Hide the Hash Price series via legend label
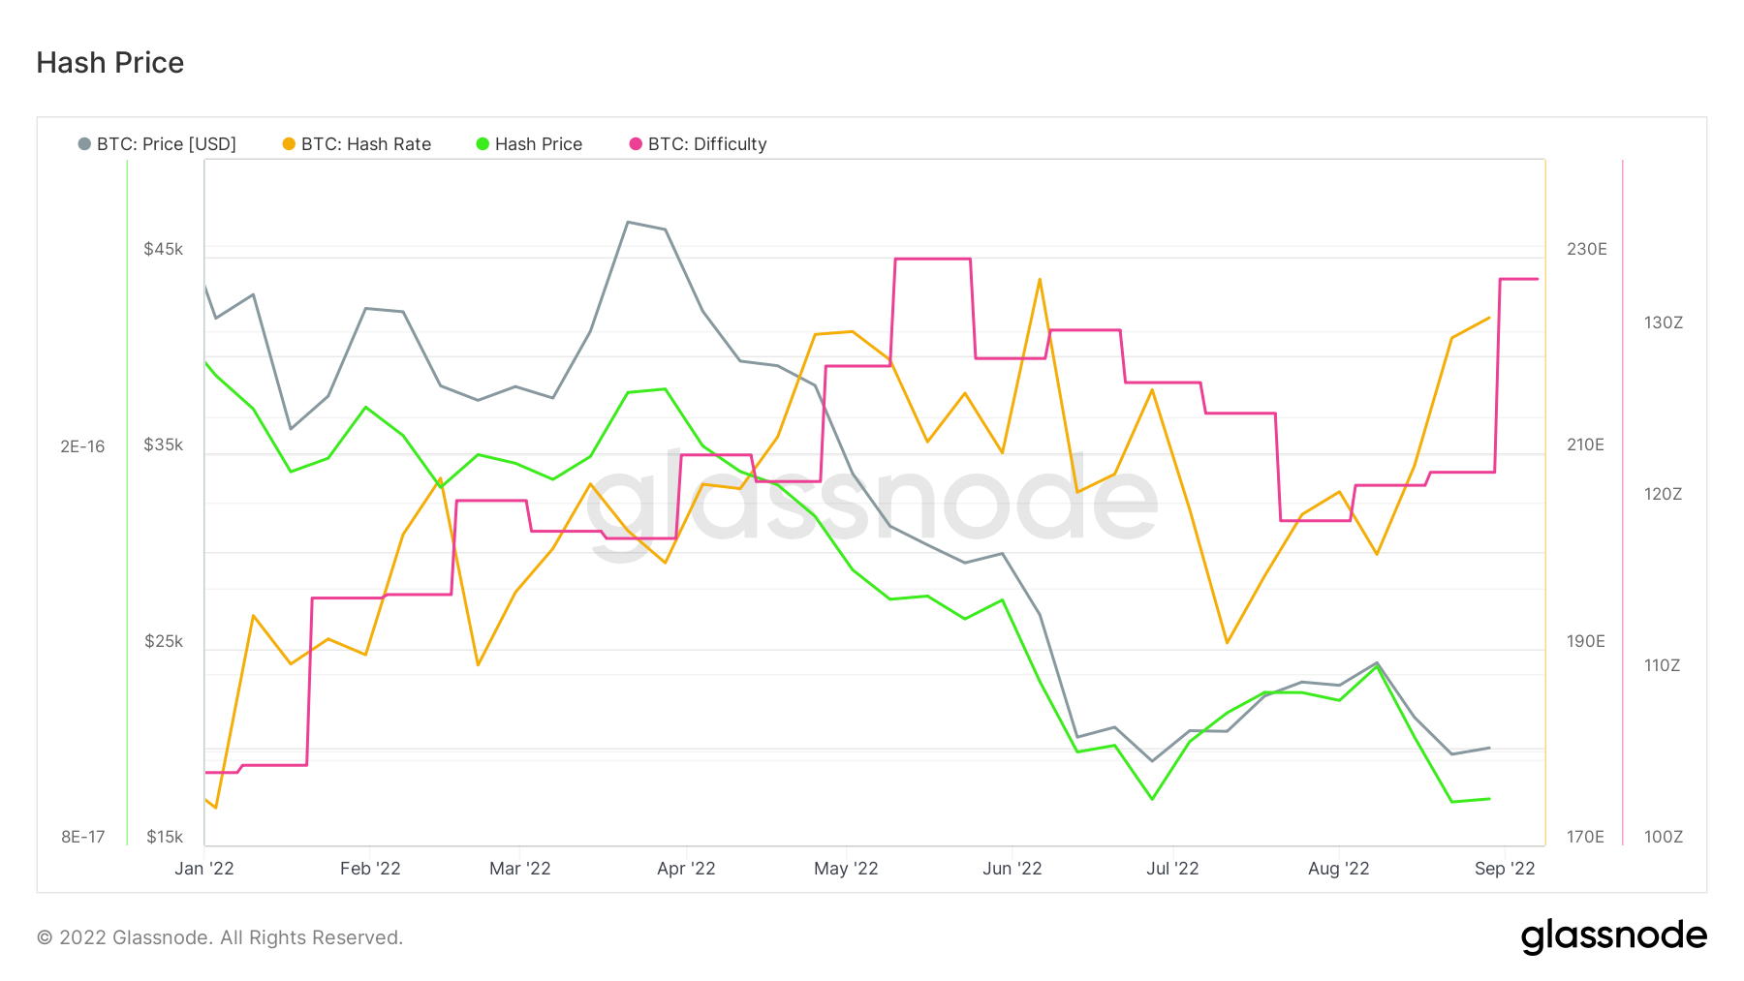 [539, 144]
